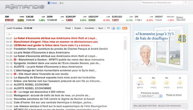Open the Facebook page icon in nav

point(114,28)
